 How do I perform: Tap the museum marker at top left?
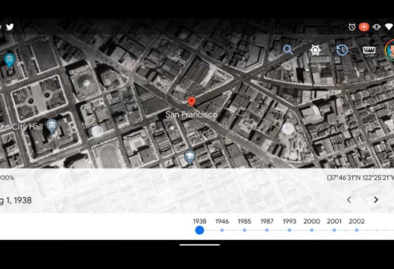point(9,59)
